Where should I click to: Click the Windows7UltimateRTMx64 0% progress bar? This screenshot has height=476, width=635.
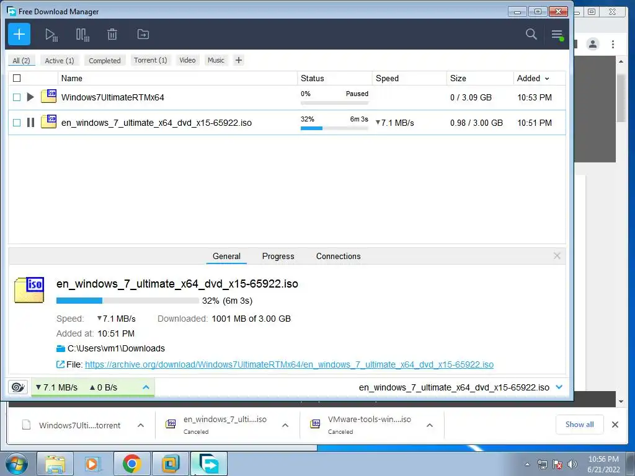pyautogui.click(x=334, y=104)
